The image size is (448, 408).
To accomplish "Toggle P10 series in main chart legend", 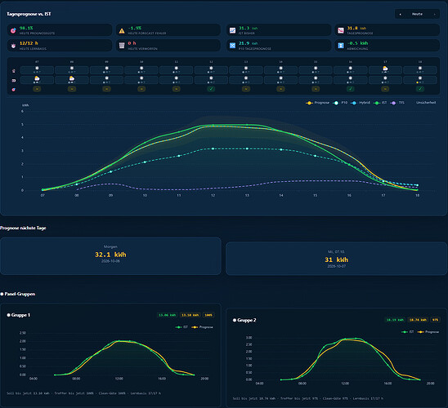I will point(340,103).
